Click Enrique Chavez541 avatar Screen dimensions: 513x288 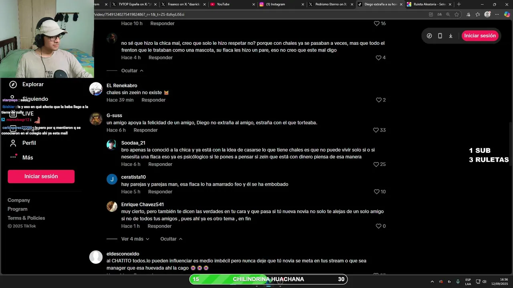(x=112, y=206)
